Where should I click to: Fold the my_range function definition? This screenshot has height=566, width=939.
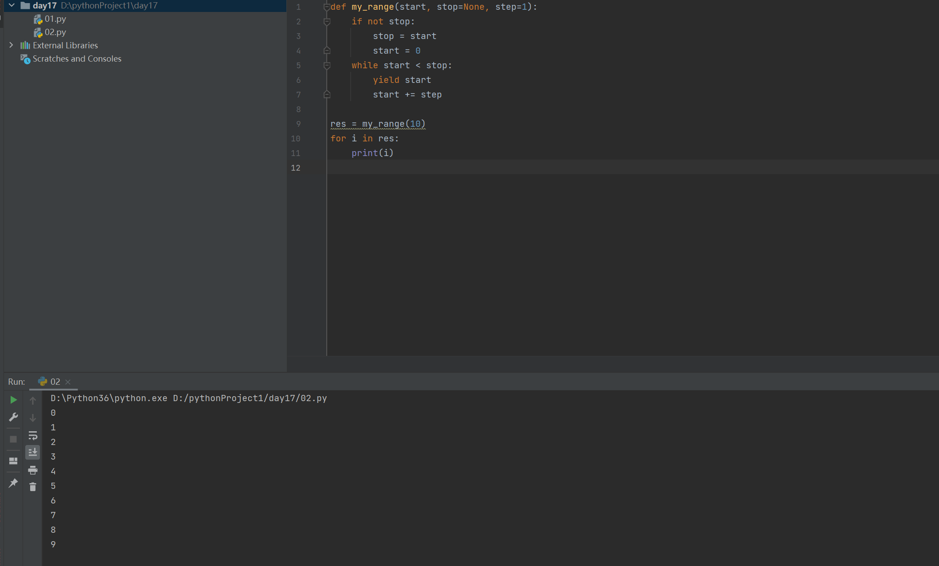(x=327, y=7)
